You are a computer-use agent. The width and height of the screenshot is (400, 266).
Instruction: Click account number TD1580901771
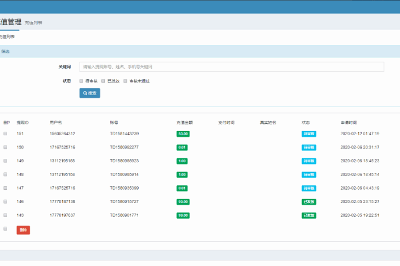(x=124, y=215)
